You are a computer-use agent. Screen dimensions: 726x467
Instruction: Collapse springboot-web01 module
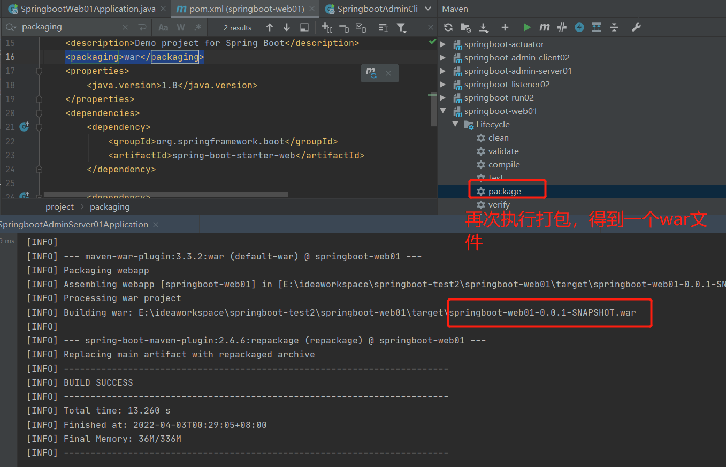[443, 111]
